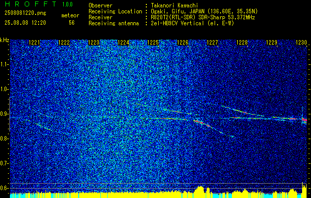
Task: Click the meteor count 56
Action: pyautogui.click(x=72, y=23)
